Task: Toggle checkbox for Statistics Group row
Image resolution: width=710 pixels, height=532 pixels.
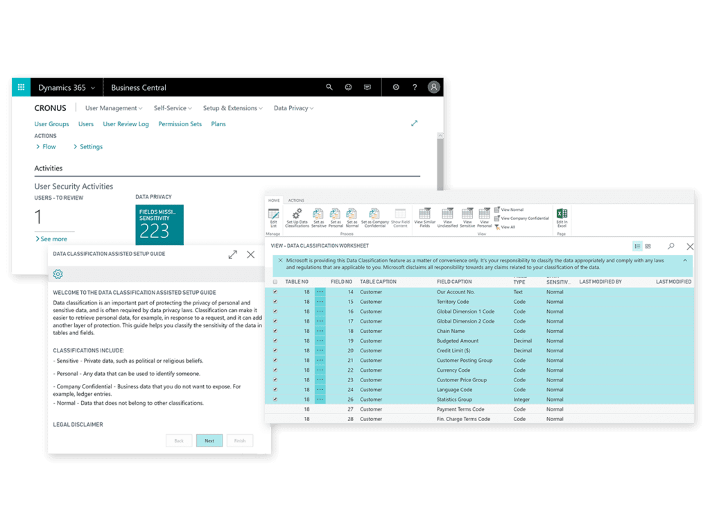Action: tap(275, 400)
